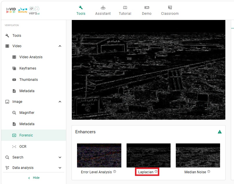Click the Keyframes icon
The height and width of the screenshot is (184, 234).
[14, 68]
